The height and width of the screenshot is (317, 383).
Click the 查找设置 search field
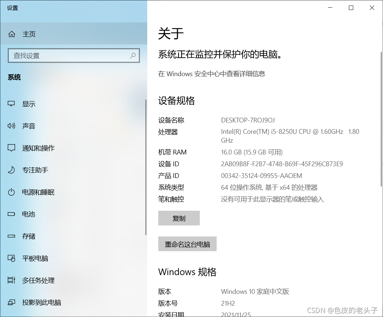pos(73,56)
